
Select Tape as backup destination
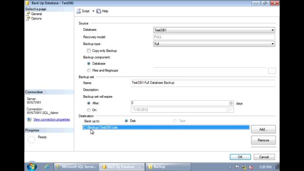(x=175, y=121)
